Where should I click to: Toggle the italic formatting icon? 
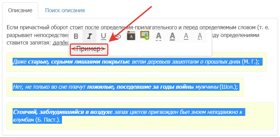pyautogui.click(x=90, y=36)
